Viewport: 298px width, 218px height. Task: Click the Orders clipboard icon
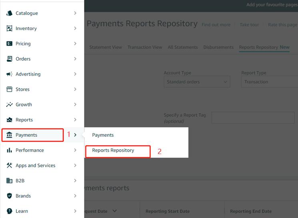[9, 59]
